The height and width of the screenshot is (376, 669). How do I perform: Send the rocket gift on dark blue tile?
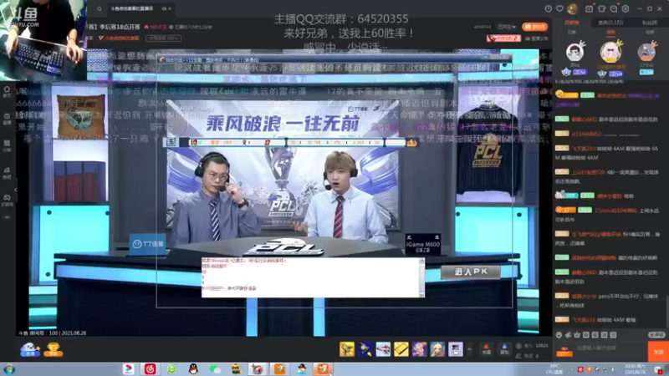(x=365, y=349)
